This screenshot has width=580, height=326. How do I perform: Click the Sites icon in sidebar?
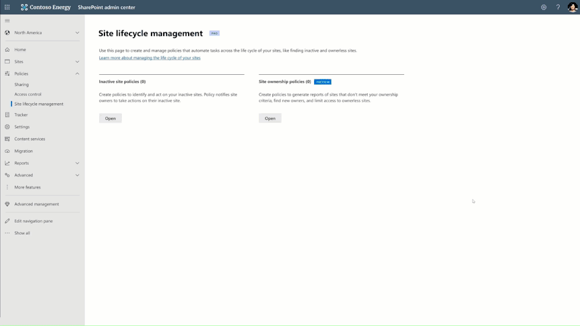coord(7,61)
